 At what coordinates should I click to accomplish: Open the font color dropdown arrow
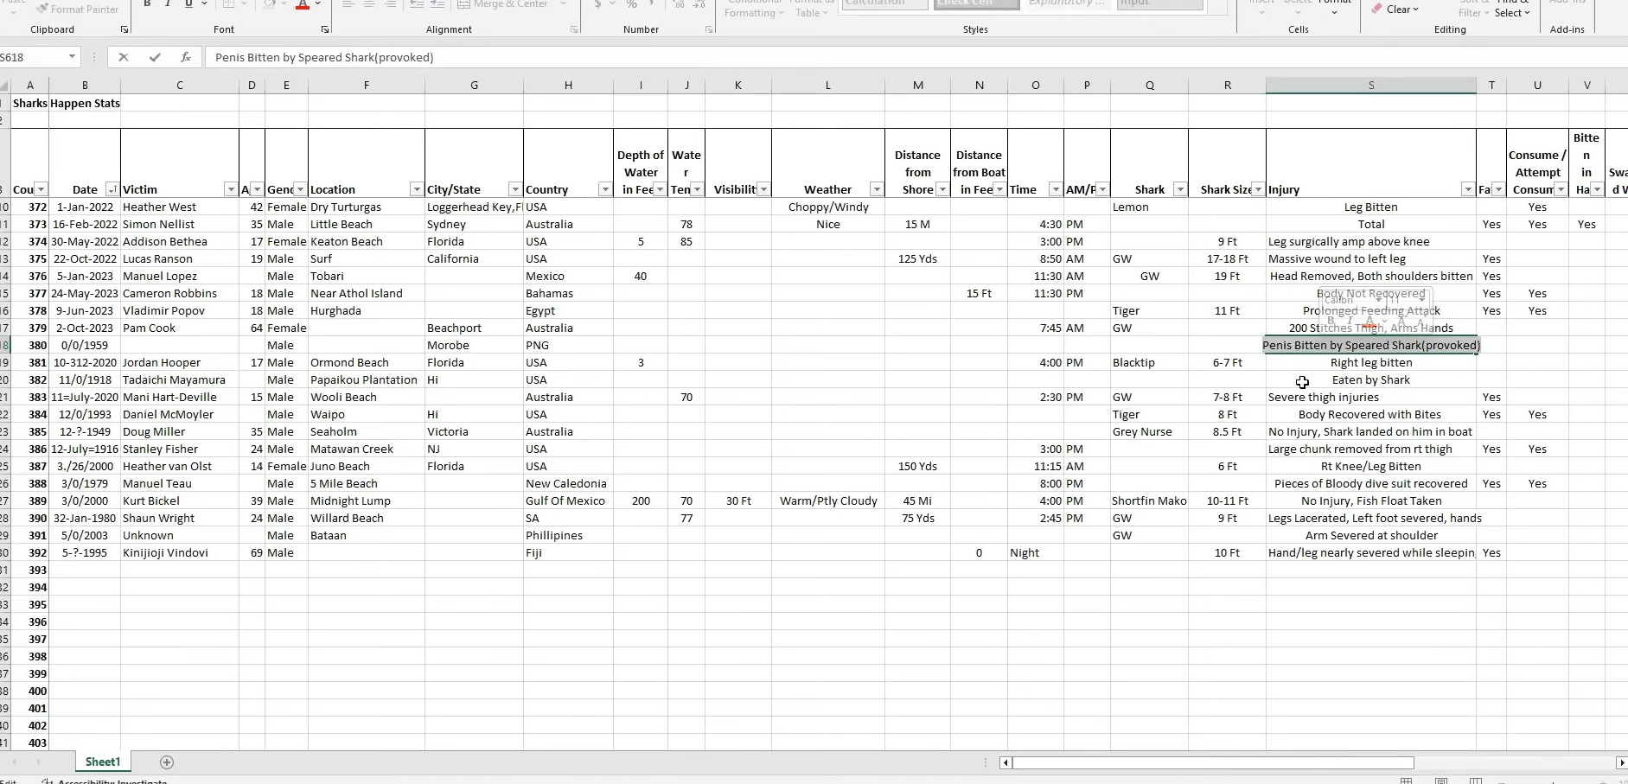tap(317, 4)
